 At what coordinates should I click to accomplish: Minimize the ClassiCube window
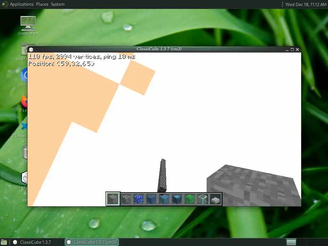point(287,50)
